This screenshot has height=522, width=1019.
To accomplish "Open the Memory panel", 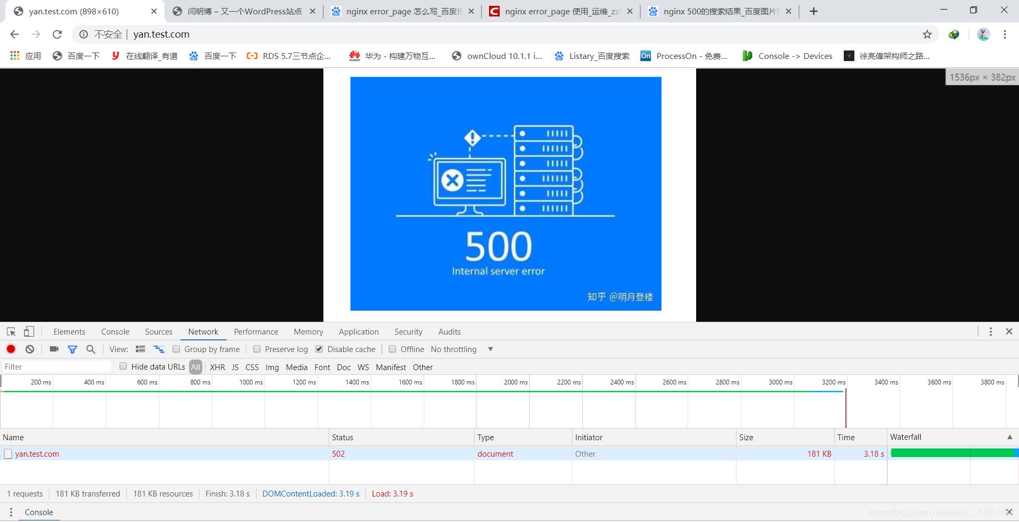I will pyautogui.click(x=309, y=331).
